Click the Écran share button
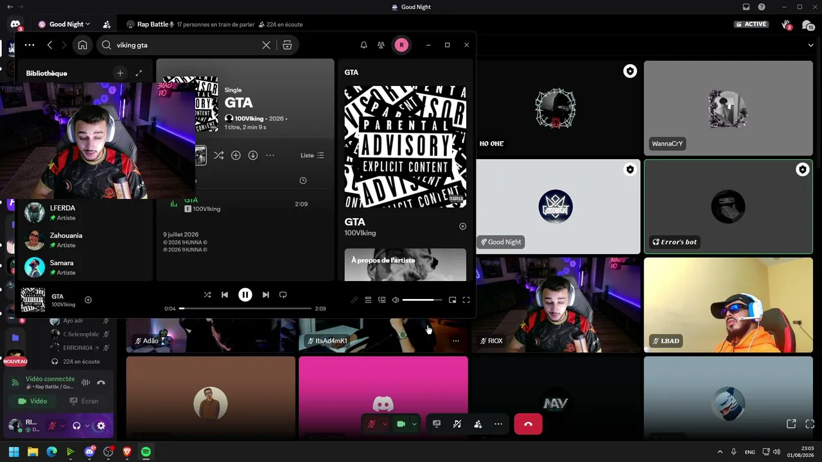822x462 pixels. pyautogui.click(x=85, y=401)
